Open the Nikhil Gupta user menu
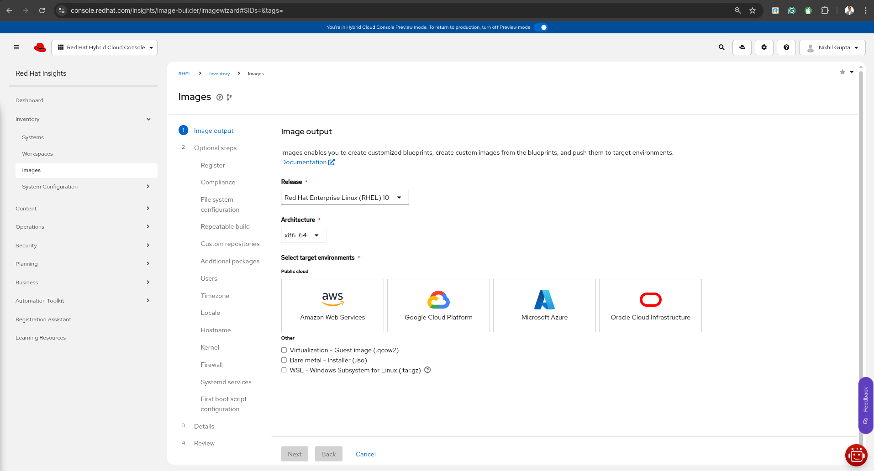Screen dimensions: 874x471 pyautogui.click(x=832, y=47)
